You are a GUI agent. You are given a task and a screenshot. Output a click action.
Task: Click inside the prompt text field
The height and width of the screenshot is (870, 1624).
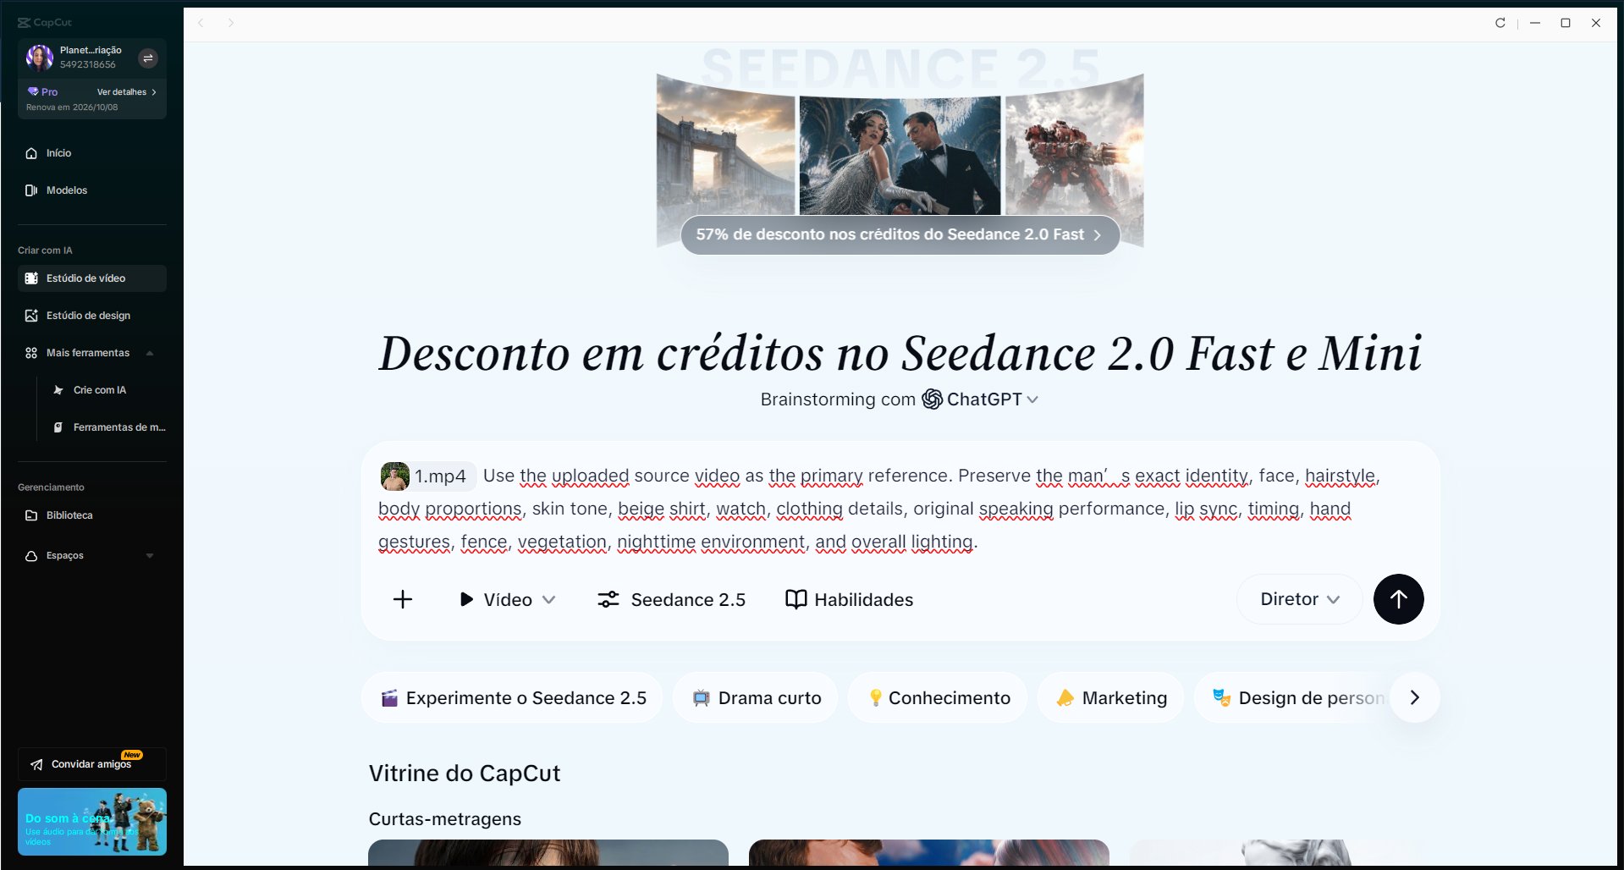click(900, 509)
